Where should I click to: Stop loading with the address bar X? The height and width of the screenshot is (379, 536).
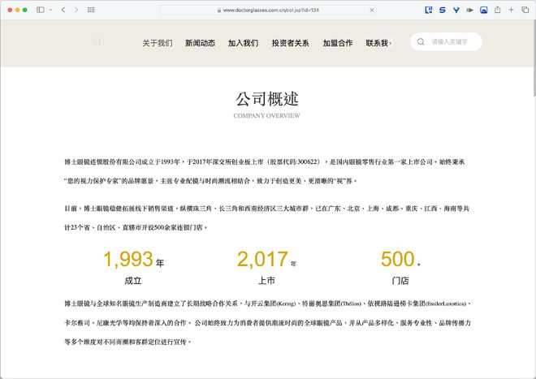tap(372, 11)
